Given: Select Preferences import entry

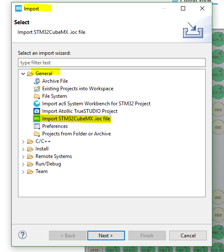Looking at the screenshot, I should pos(55,126).
